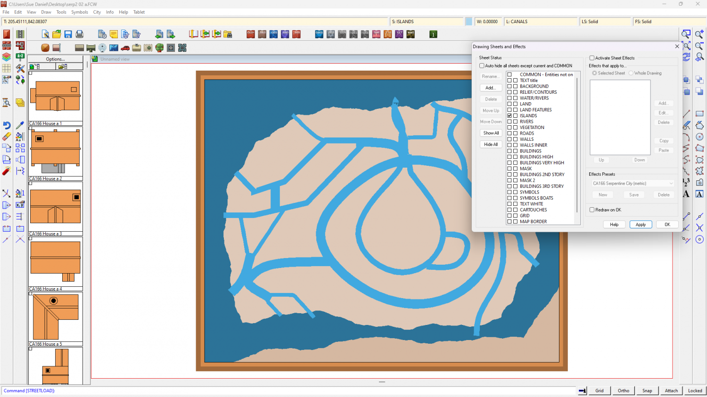Click the S: ISLANDS sheet indicator
This screenshot has height=397, width=707.
(427, 22)
